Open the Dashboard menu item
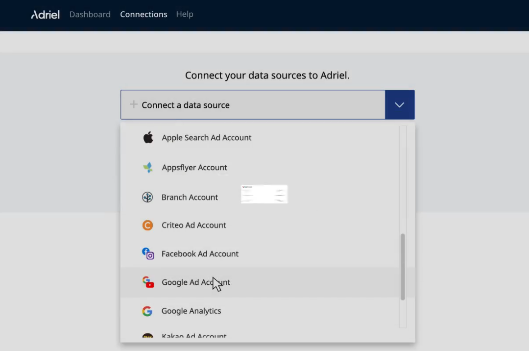This screenshot has width=529, height=351. 90,14
